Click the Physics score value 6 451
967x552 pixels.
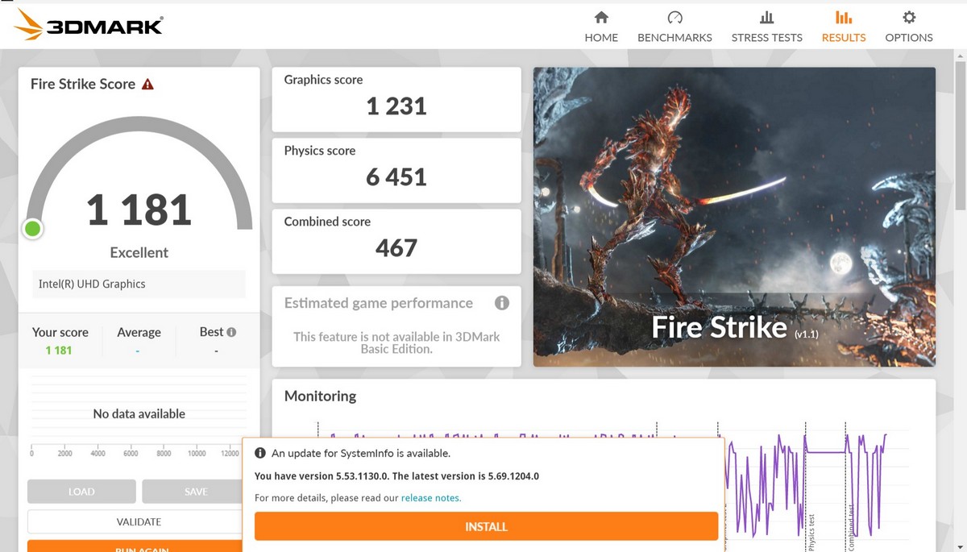tap(396, 177)
